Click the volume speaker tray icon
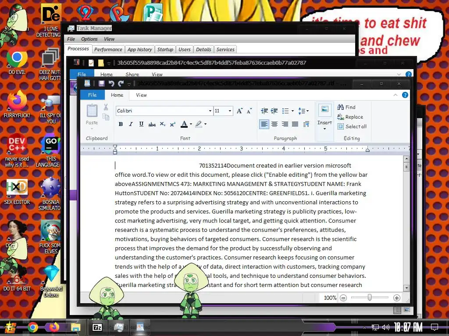 [x=386, y=327]
